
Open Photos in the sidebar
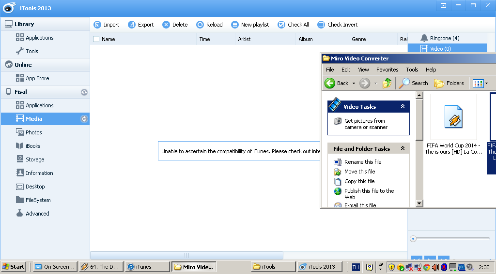pyautogui.click(x=45, y=132)
